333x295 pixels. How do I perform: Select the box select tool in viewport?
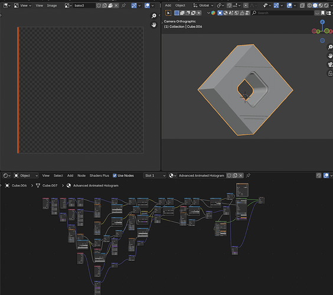click(168, 13)
